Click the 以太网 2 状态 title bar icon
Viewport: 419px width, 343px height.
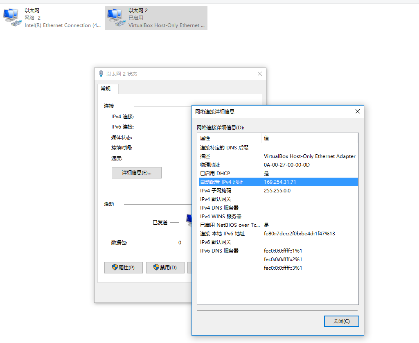[101, 74]
